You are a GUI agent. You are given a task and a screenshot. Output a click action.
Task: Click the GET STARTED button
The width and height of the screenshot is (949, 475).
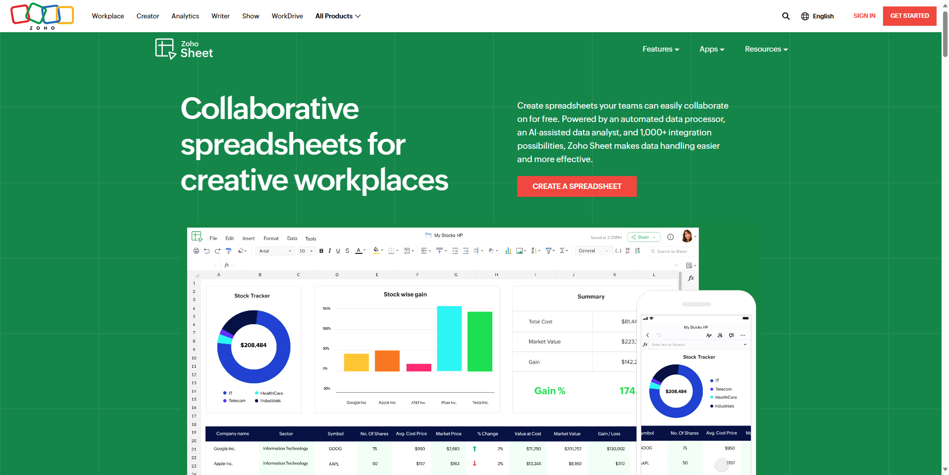(910, 16)
